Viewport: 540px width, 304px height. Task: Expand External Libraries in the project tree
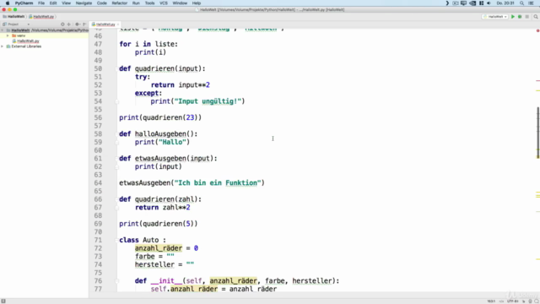(3, 46)
